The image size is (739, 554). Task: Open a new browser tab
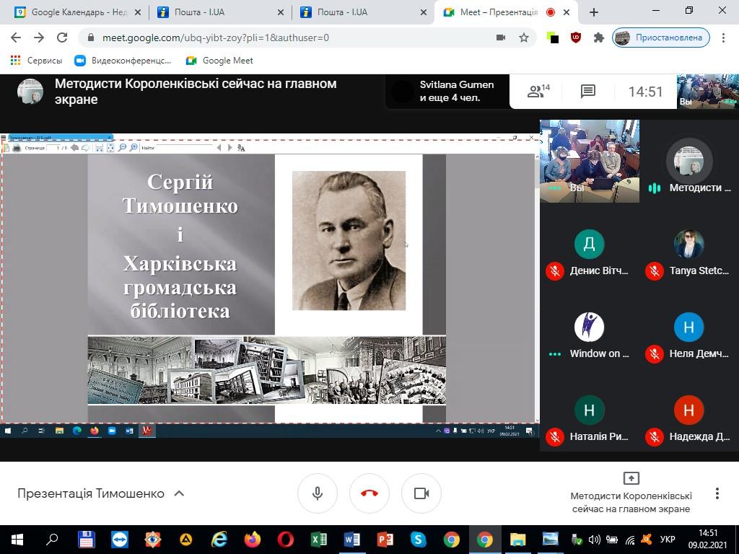pos(594,12)
